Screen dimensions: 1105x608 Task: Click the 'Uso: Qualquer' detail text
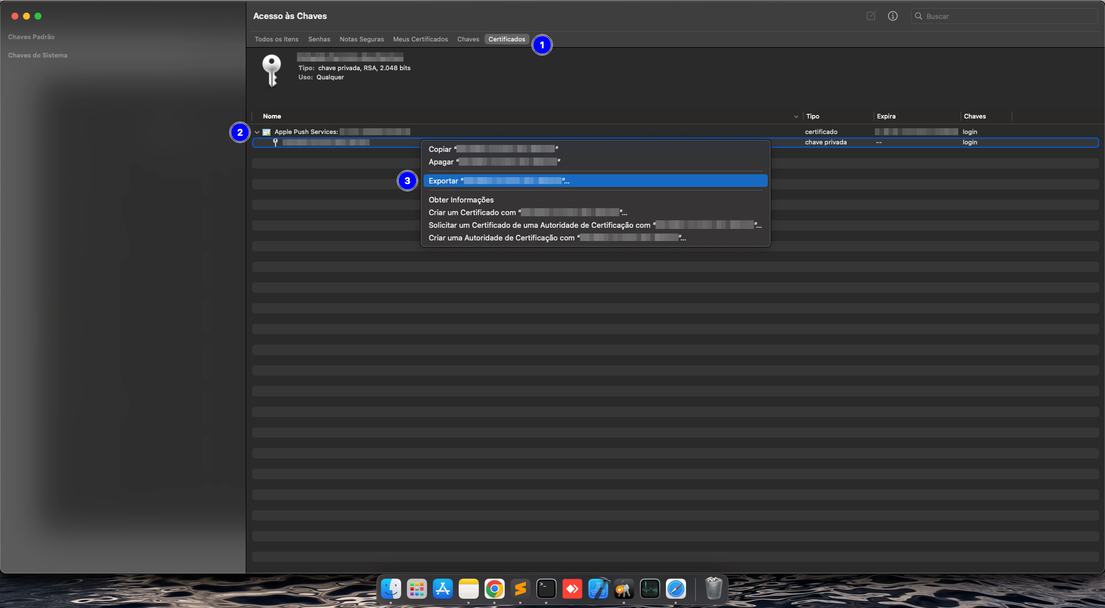pos(321,77)
